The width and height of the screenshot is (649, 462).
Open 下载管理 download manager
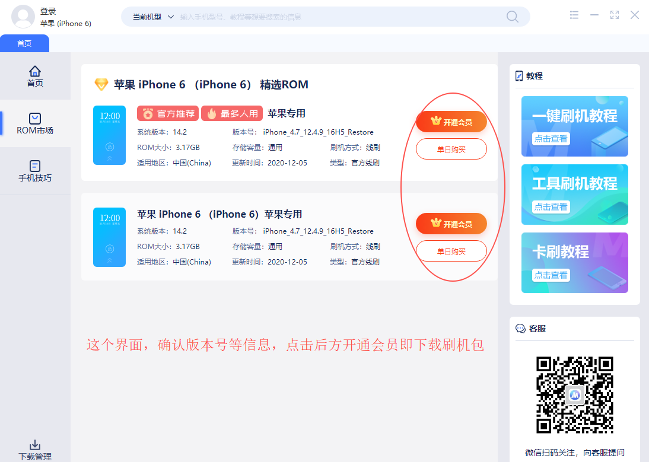click(x=35, y=450)
